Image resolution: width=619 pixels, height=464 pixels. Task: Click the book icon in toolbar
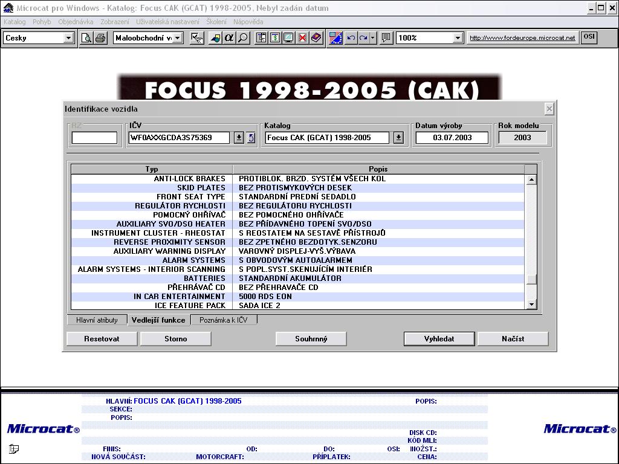pos(316,38)
